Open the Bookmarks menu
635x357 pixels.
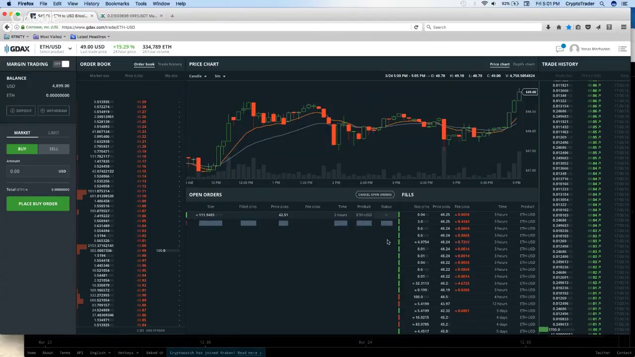coord(117,3)
